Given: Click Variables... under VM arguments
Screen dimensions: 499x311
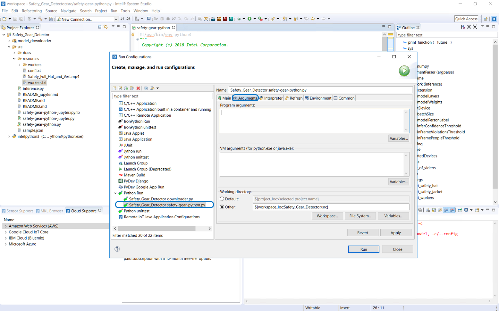Looking at the screenshot, I should 399,182.
